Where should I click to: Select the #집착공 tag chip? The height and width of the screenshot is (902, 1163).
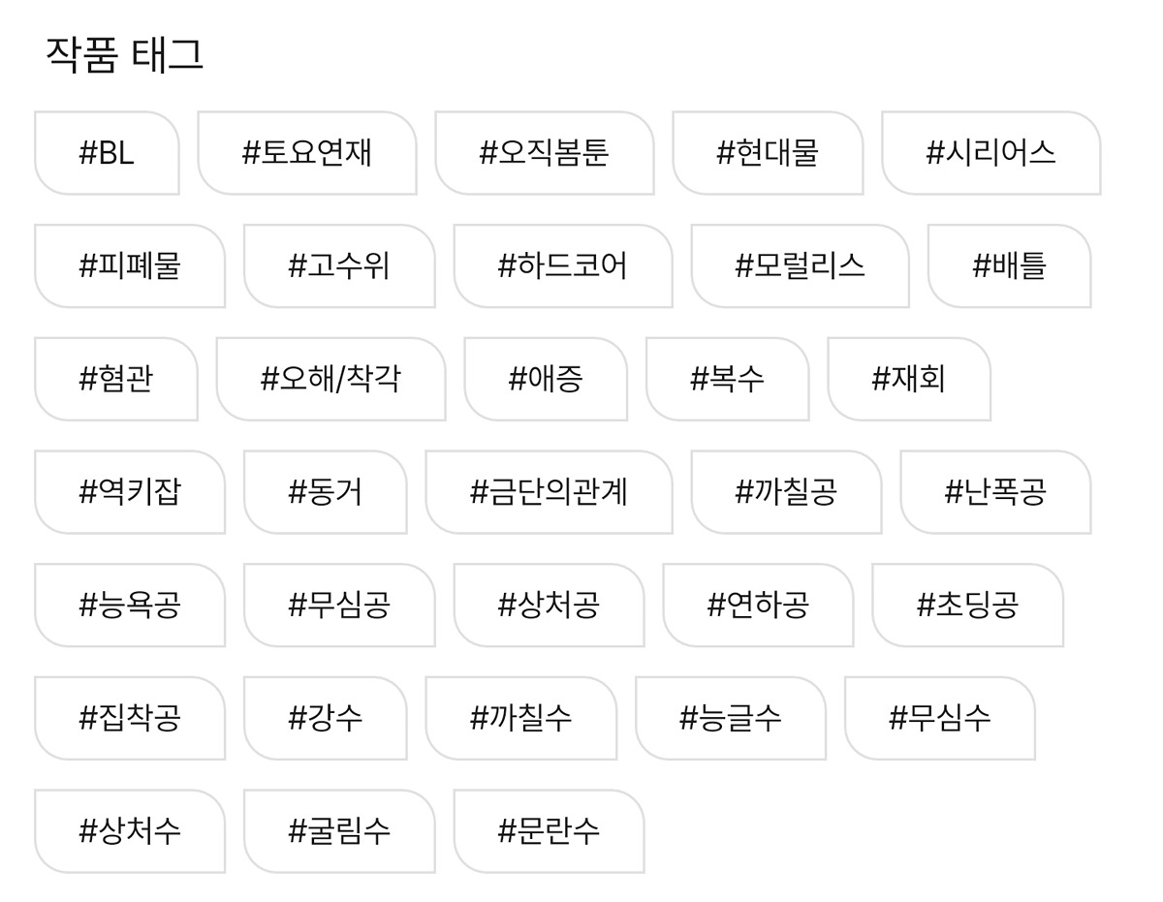pyautogui.click(x=130, y=718)
